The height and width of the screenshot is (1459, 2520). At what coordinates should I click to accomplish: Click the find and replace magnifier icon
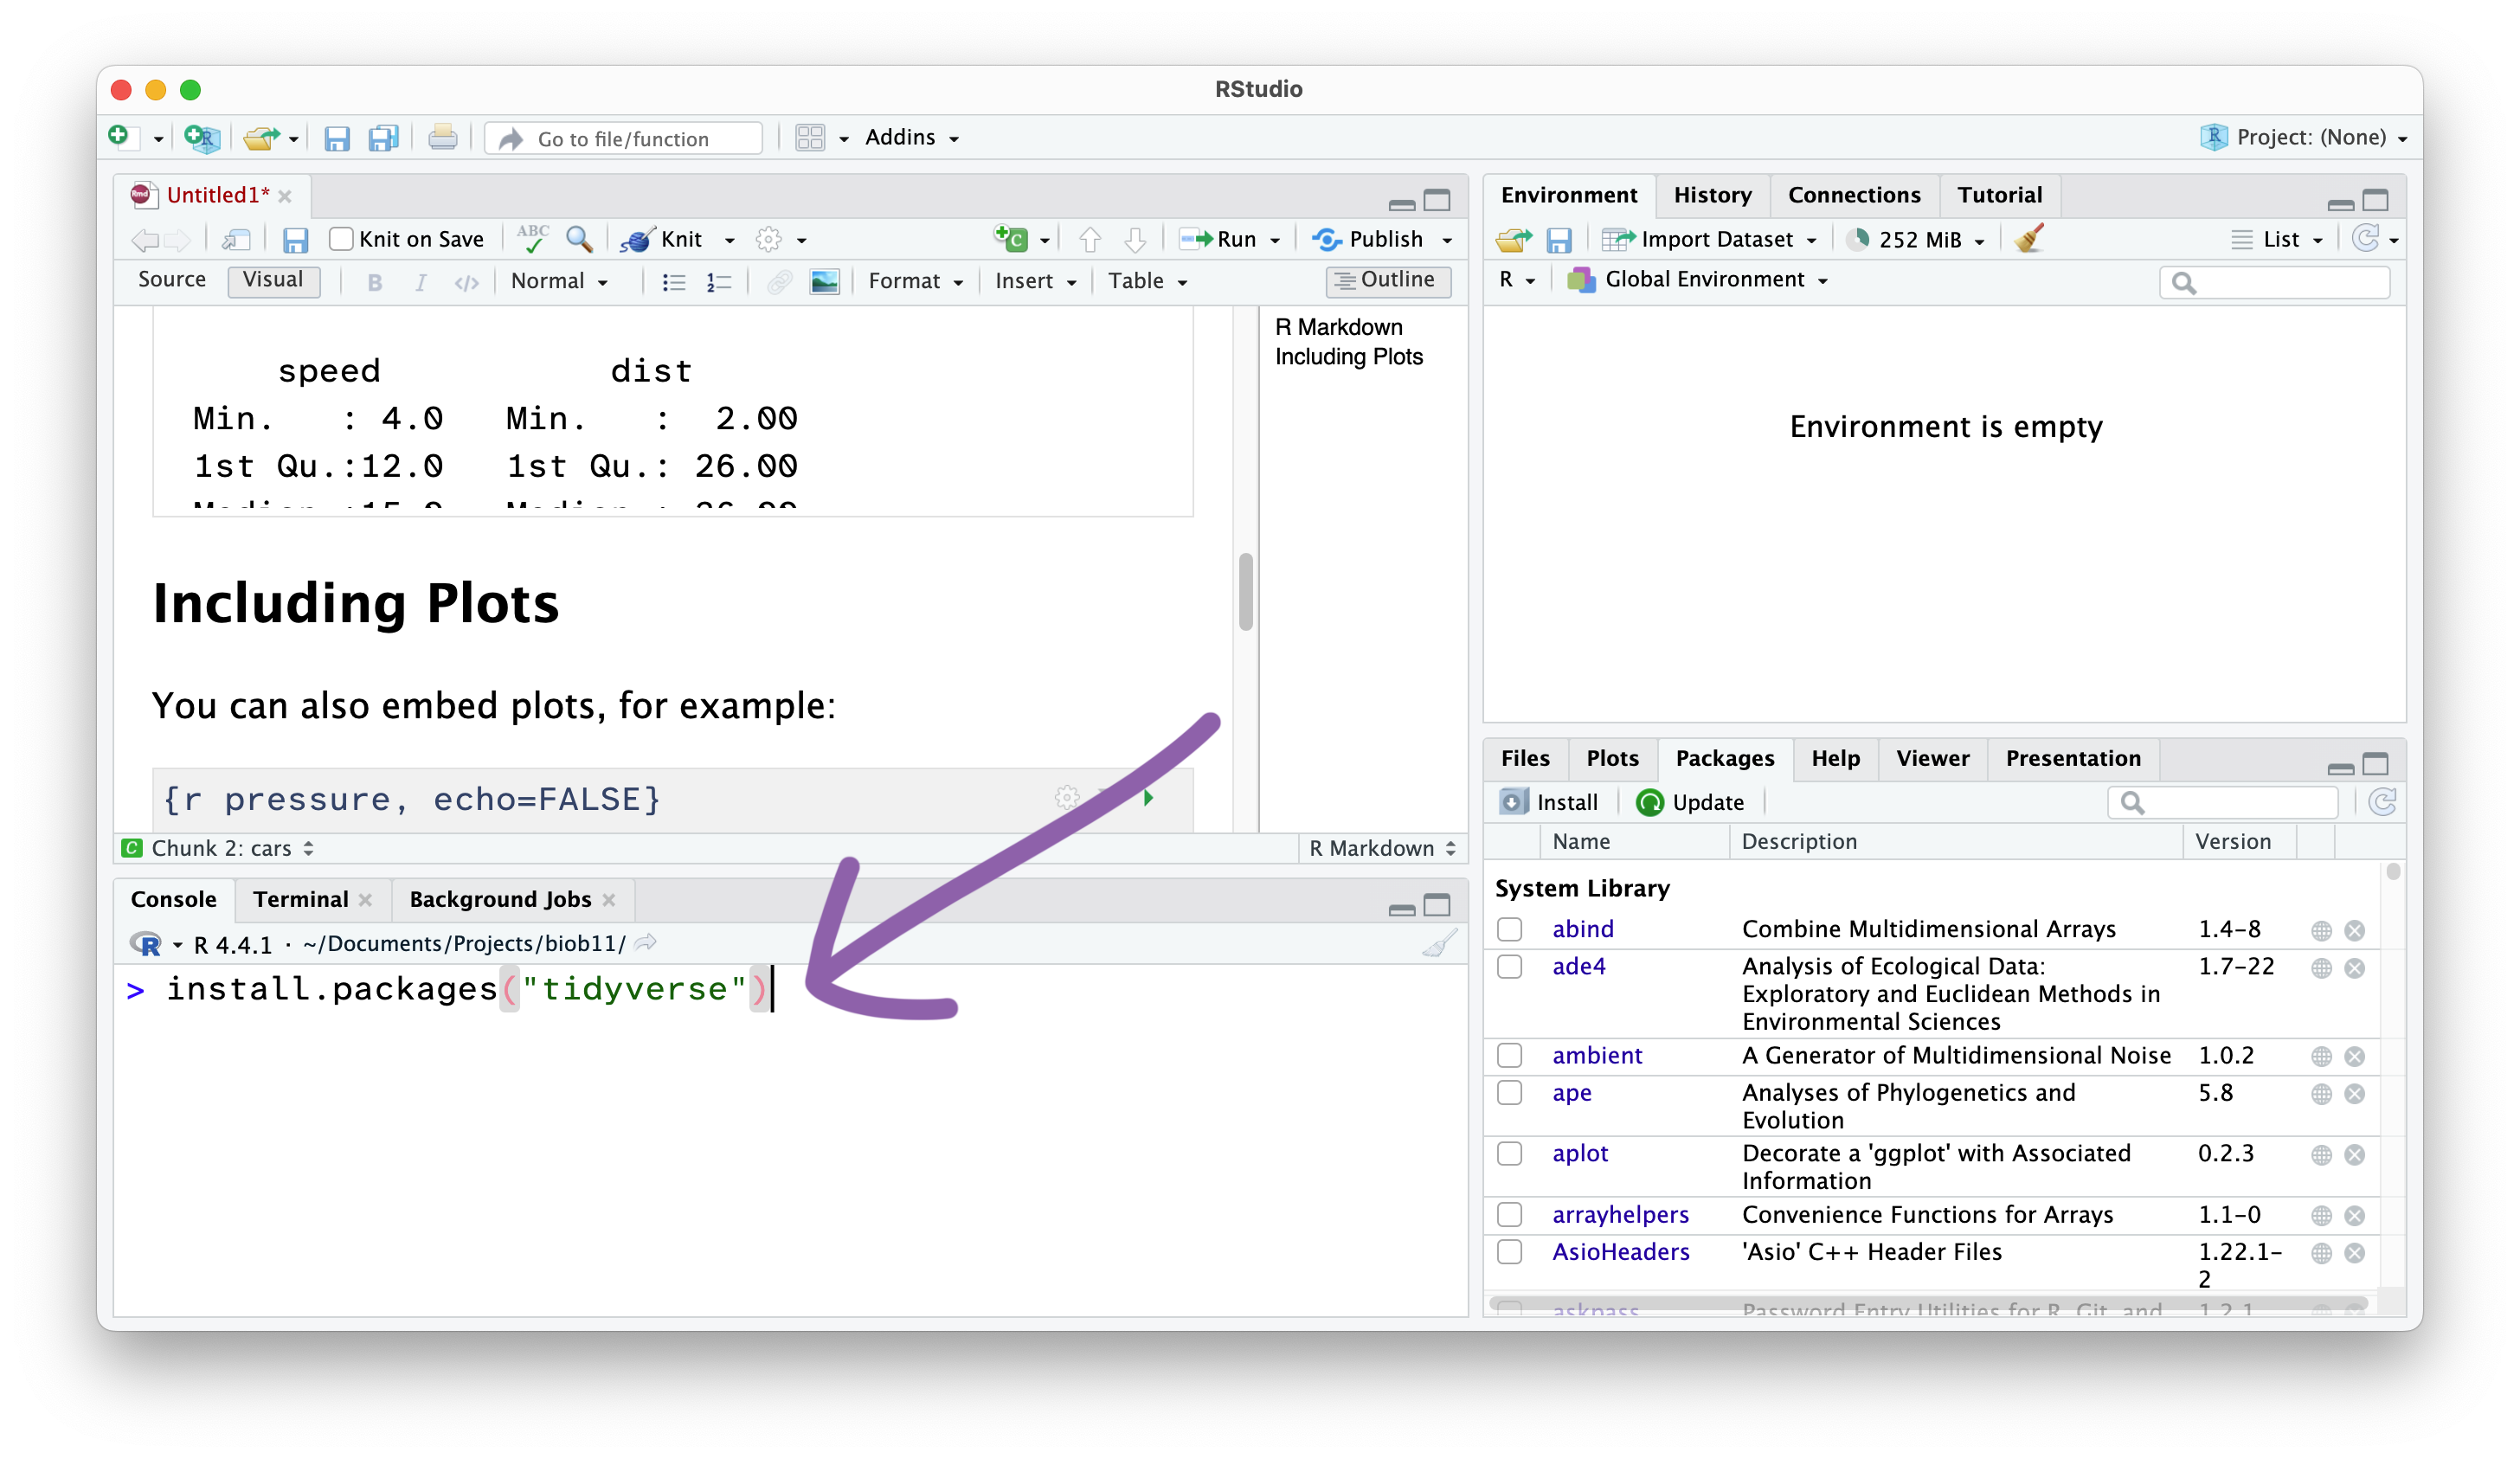[579, 239]
